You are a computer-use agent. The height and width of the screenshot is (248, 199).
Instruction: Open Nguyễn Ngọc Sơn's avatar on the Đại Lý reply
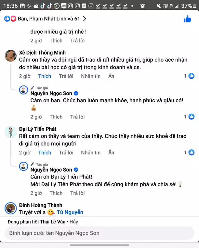coord(23,166)
